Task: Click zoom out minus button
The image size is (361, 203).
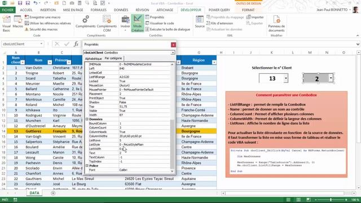Action: click(x=316, y=200)
